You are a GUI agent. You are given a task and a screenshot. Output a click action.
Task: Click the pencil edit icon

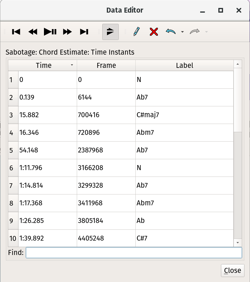pos(137,32)
